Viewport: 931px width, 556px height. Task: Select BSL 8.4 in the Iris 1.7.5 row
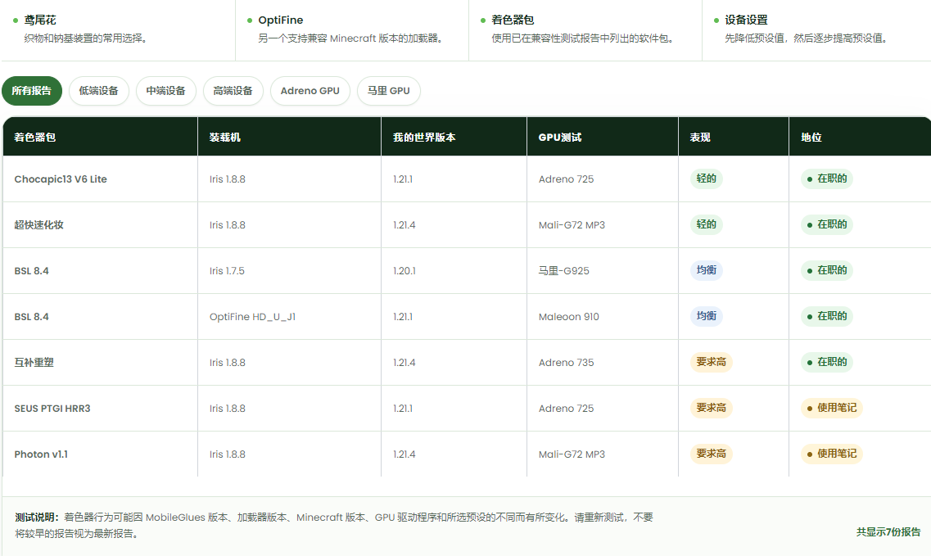(x=31, y=271)
